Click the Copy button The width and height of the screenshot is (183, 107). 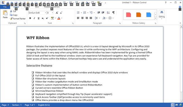(x=14, y=15)
